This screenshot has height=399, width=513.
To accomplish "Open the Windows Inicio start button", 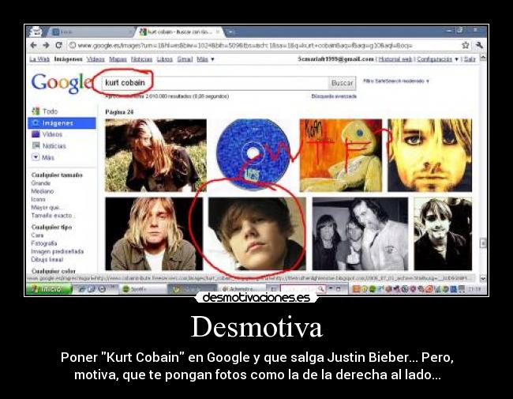I will [x=49, y=289].
